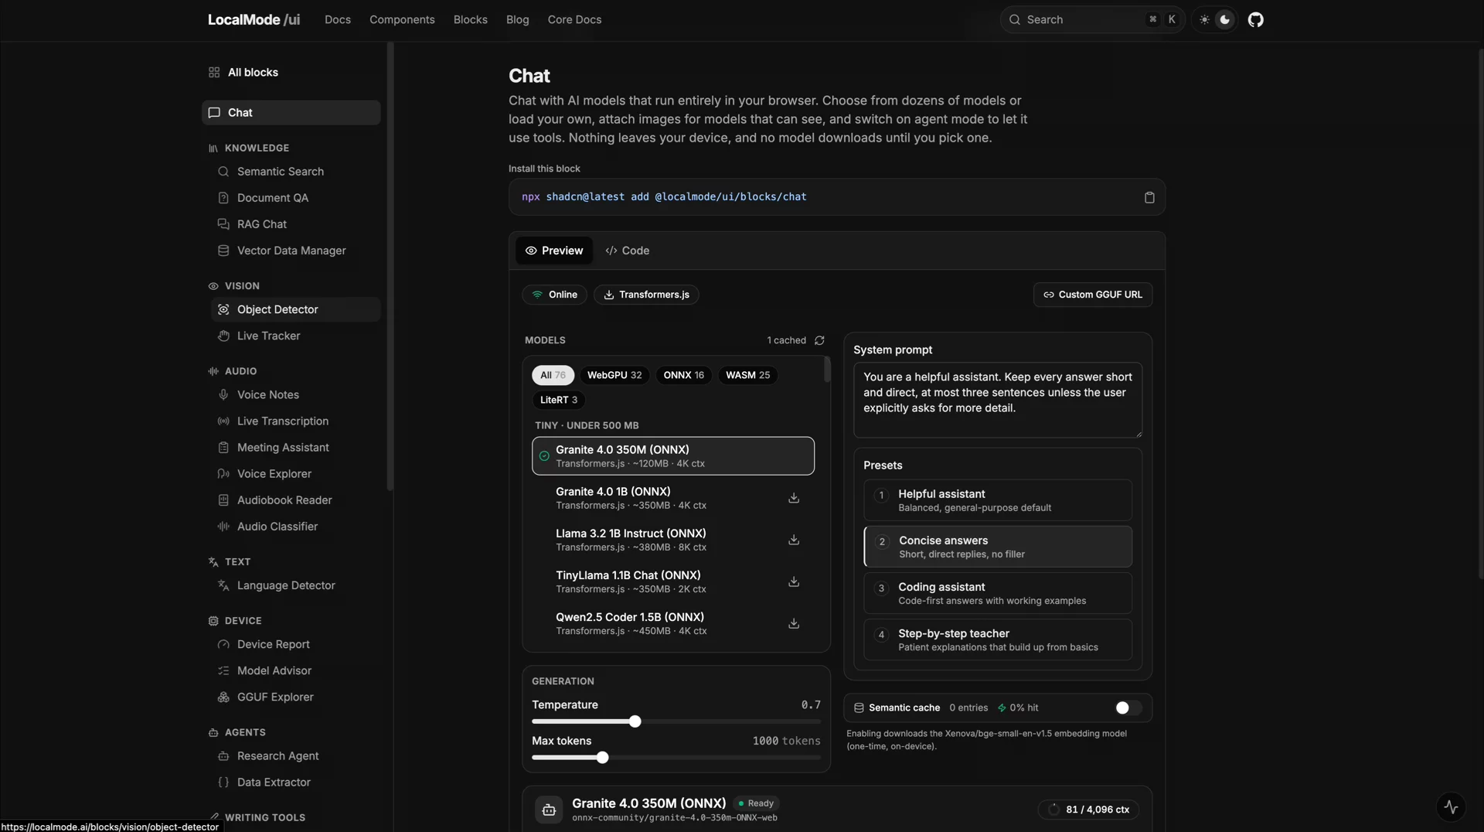The width and height of the screenshot is (1484, 832).
Task: Click into the System prompt textarea
Action: click(997, 400)
